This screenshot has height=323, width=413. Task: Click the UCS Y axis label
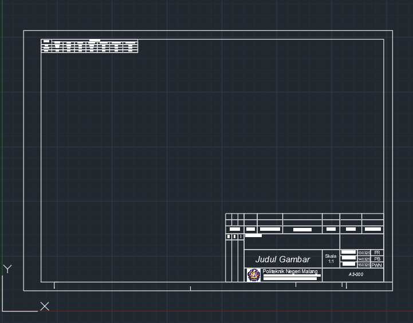[7, 269]
